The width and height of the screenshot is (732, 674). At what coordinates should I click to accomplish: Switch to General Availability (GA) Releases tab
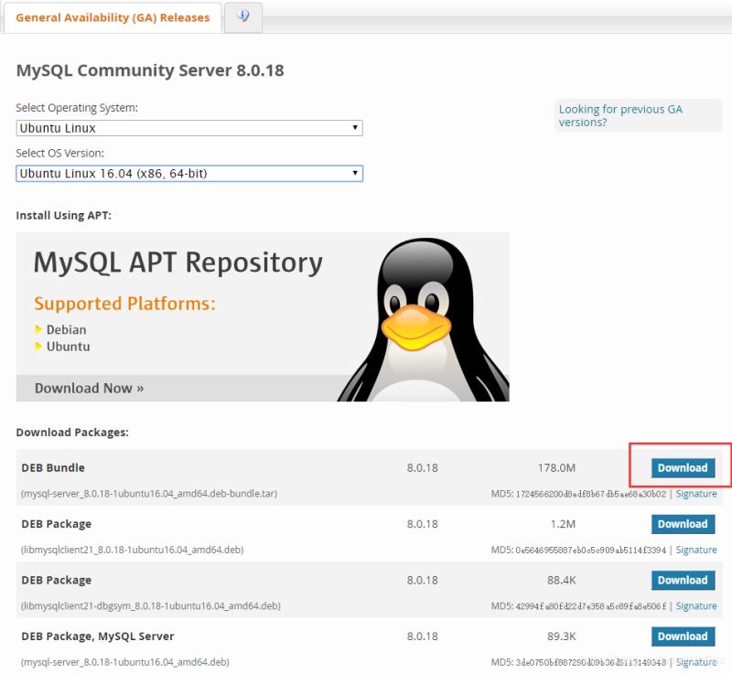point(113,17)
